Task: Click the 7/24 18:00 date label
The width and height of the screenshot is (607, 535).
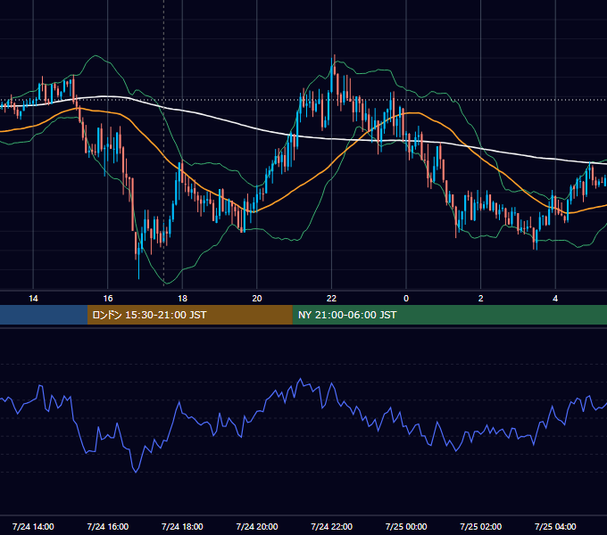Action: 182,526
